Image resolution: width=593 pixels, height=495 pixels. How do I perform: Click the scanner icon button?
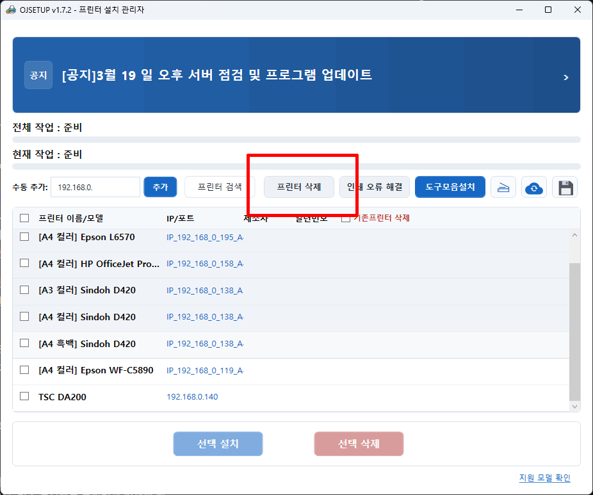pyautogui.click(x=503, y=188)
